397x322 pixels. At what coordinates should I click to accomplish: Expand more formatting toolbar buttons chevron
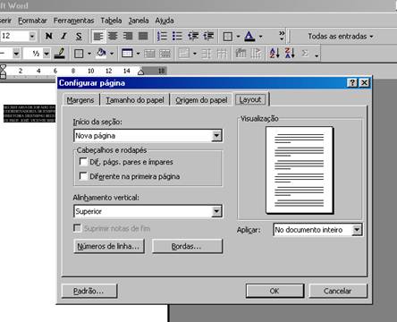(x=282, y=36)
